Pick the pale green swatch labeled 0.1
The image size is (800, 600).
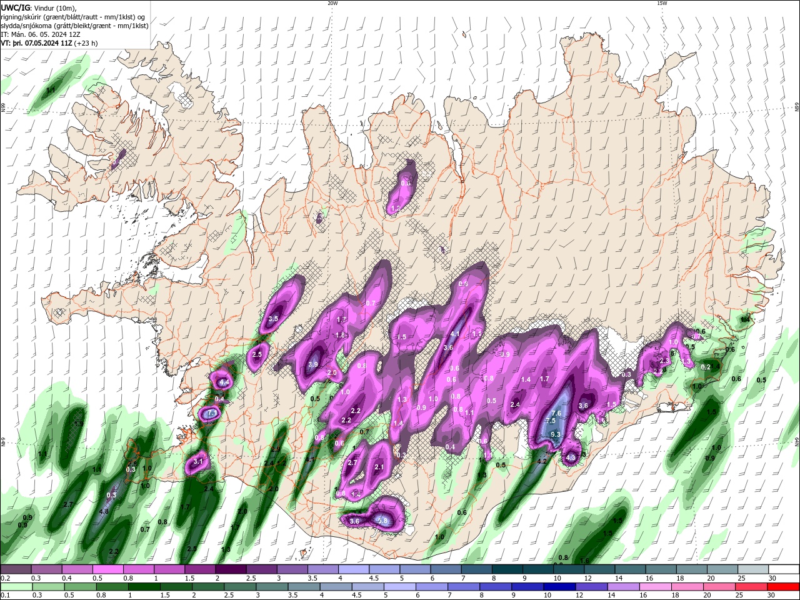(x=15, y=587)
